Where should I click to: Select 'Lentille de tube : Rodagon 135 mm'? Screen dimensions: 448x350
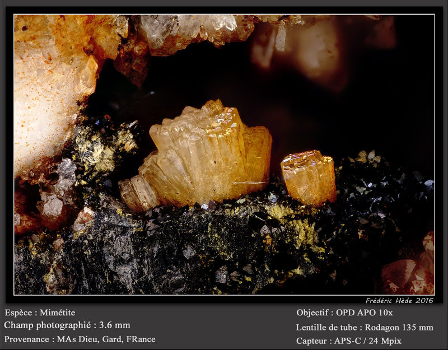coord(365,327)
